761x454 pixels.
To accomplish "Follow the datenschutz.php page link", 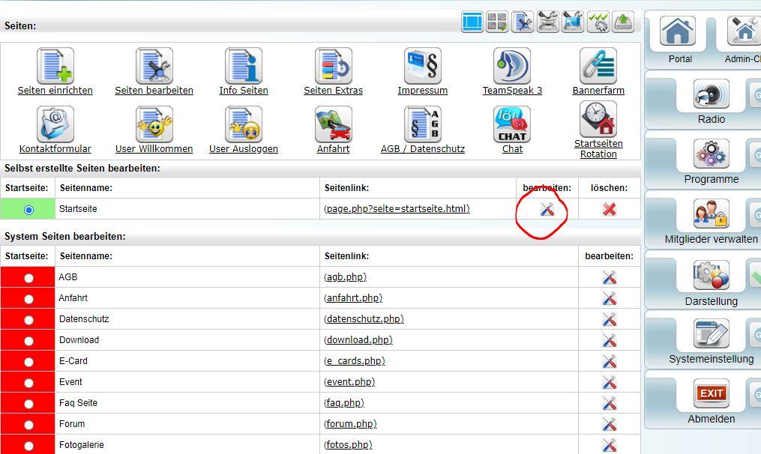I will [364, 319].
